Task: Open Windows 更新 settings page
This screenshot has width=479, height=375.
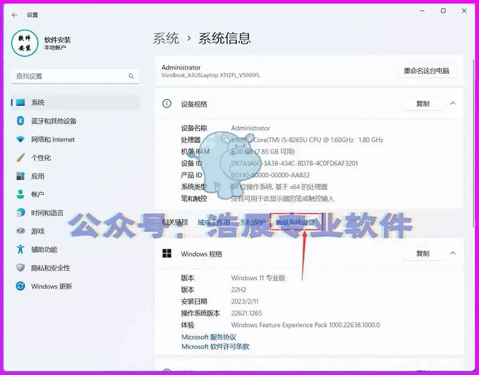Action: click(x=75, y=286)
